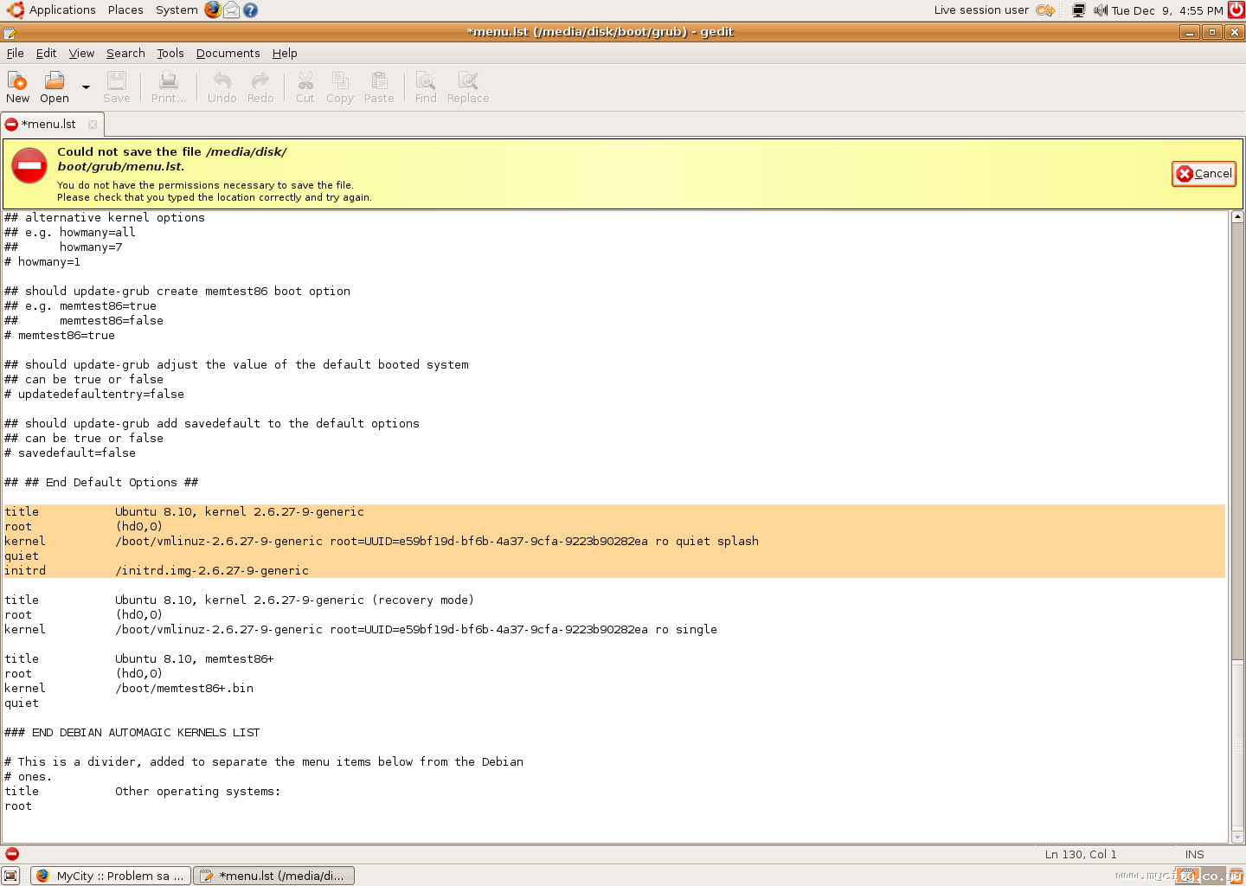The width and height of the screenshot is (1246, 886).
Task: Open the File menu
Action: 16,53
